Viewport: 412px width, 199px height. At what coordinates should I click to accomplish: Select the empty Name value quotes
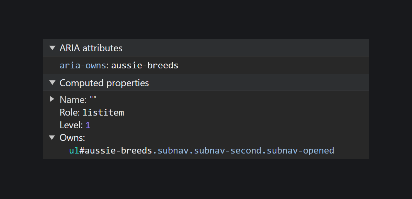(x=93, y=99)
